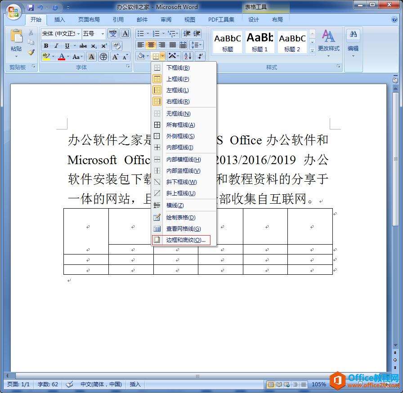The height and width of the screenshot is (393, 403).
Task: Click the increase indent icon
Action: click(197, 33)
